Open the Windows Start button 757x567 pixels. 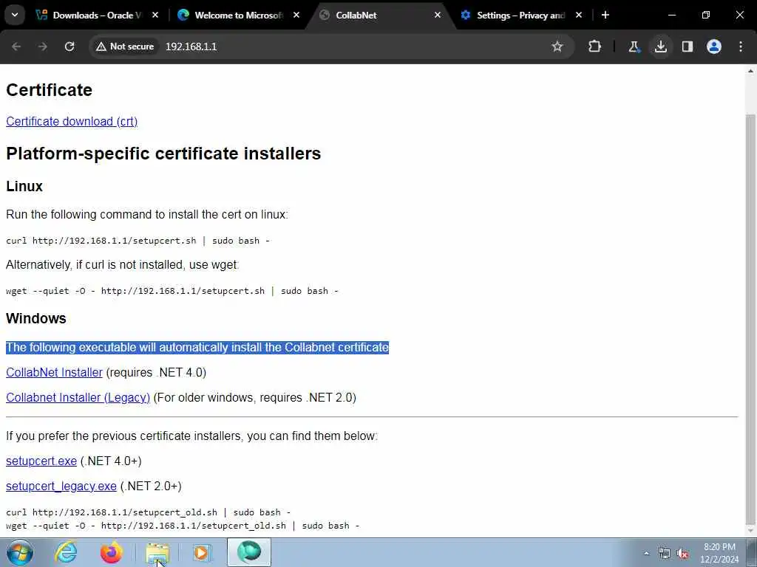coord(18,552)
